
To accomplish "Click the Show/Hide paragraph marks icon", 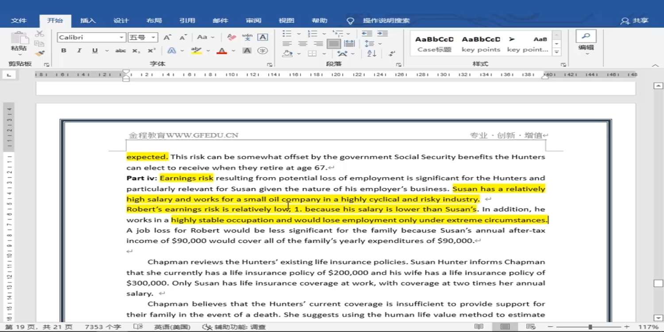I will click(x=392, y=54).
